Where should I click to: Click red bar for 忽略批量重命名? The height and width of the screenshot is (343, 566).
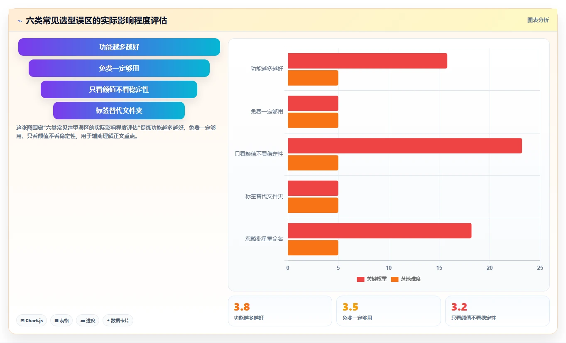pyautogui.click(x=380, y=230)
